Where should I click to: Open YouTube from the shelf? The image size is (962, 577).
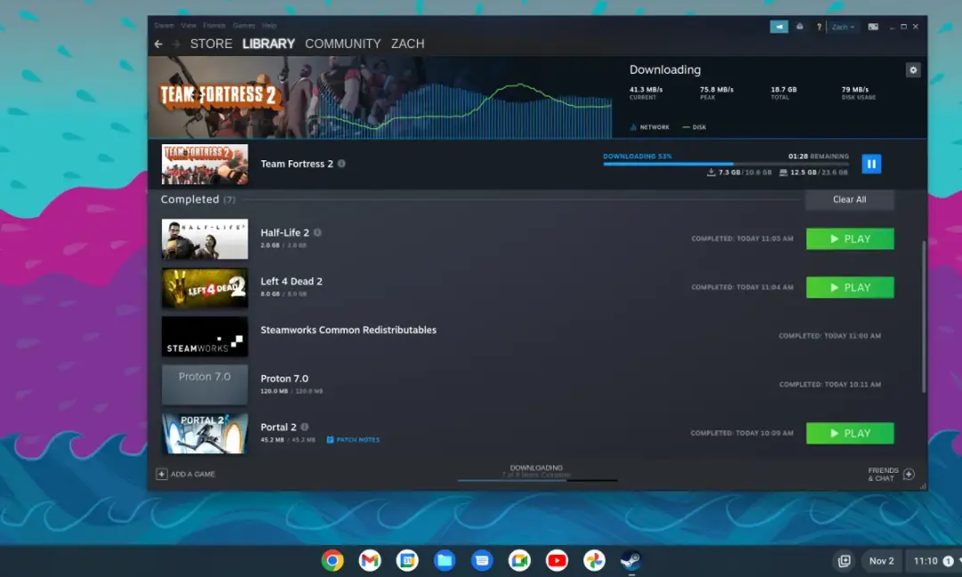(557, 560)
